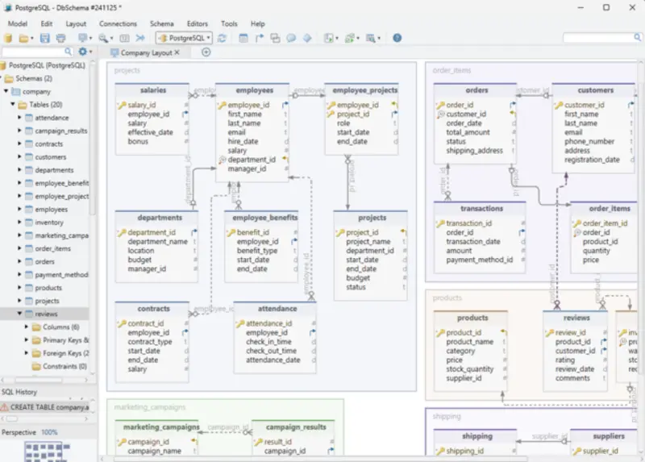Screen dimensions: 645x462
Task: Click the magnifier zoom toolbar icon
Action: pyautogui.click(x=102, y=38)
